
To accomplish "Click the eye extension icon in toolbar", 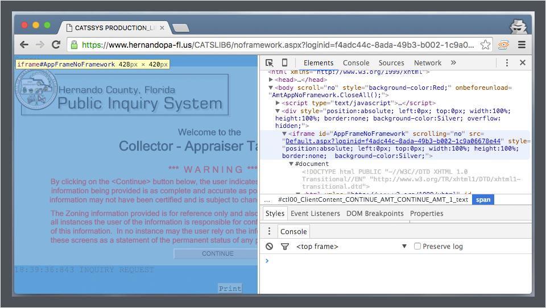I will coord(503,45).
